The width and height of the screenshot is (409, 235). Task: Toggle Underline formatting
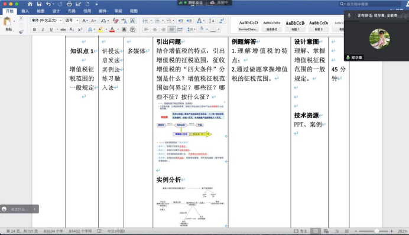click(x=51, y=30)
